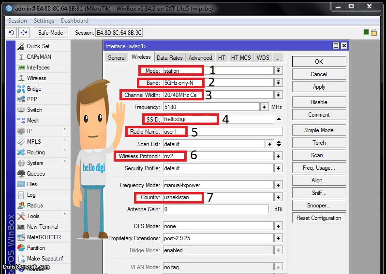
Task: Click the Radius icon in sidebar
Action: 21,205
